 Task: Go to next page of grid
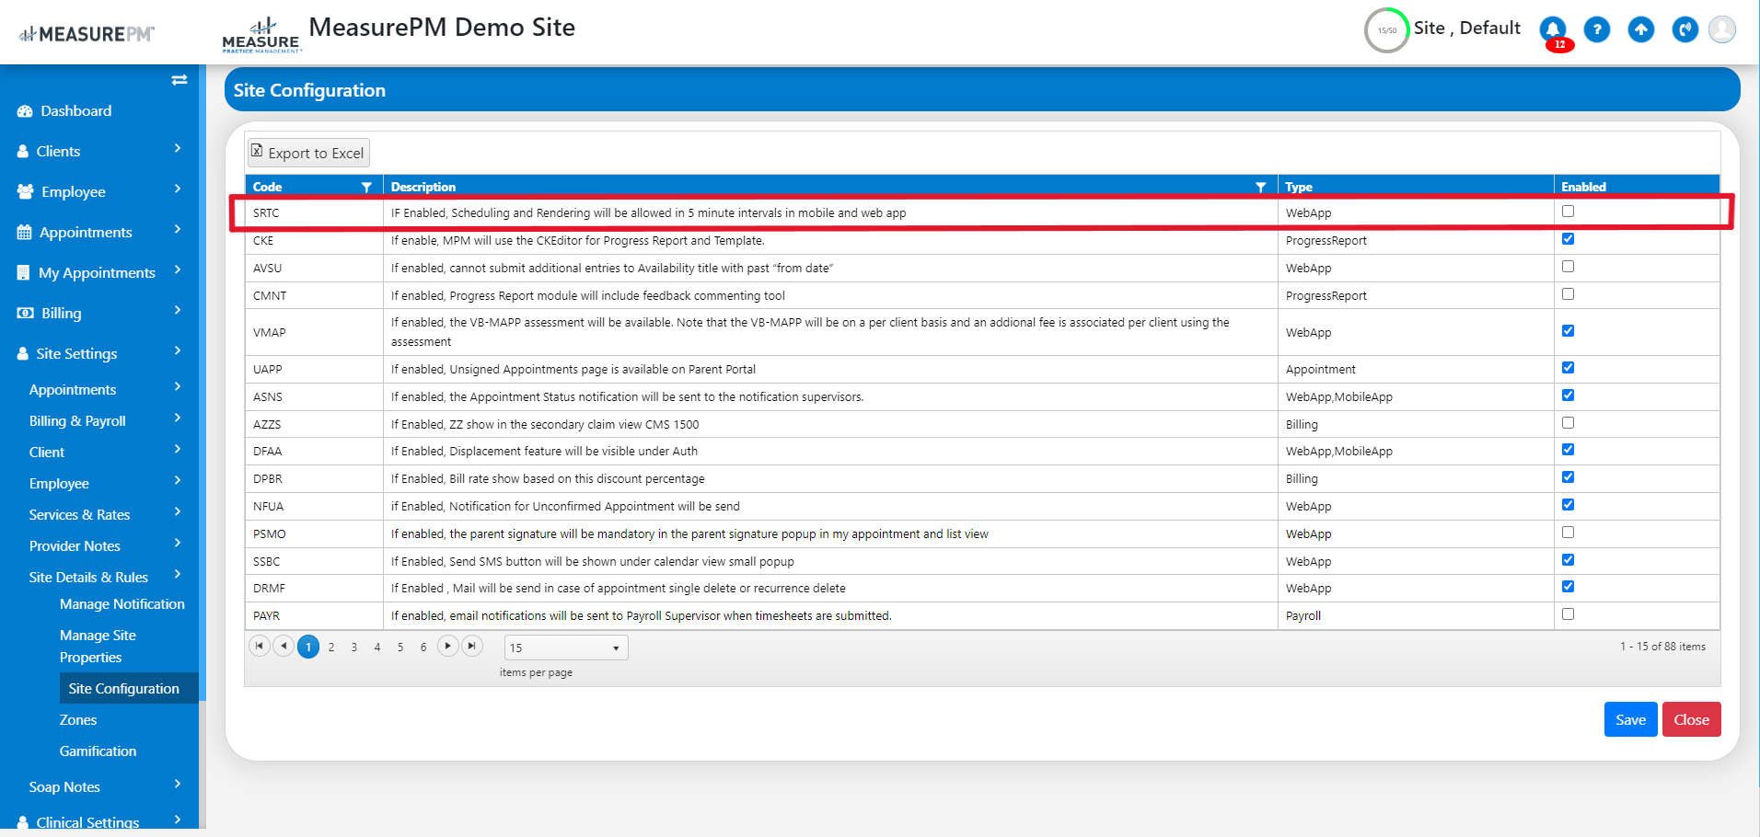pos(448,646)
